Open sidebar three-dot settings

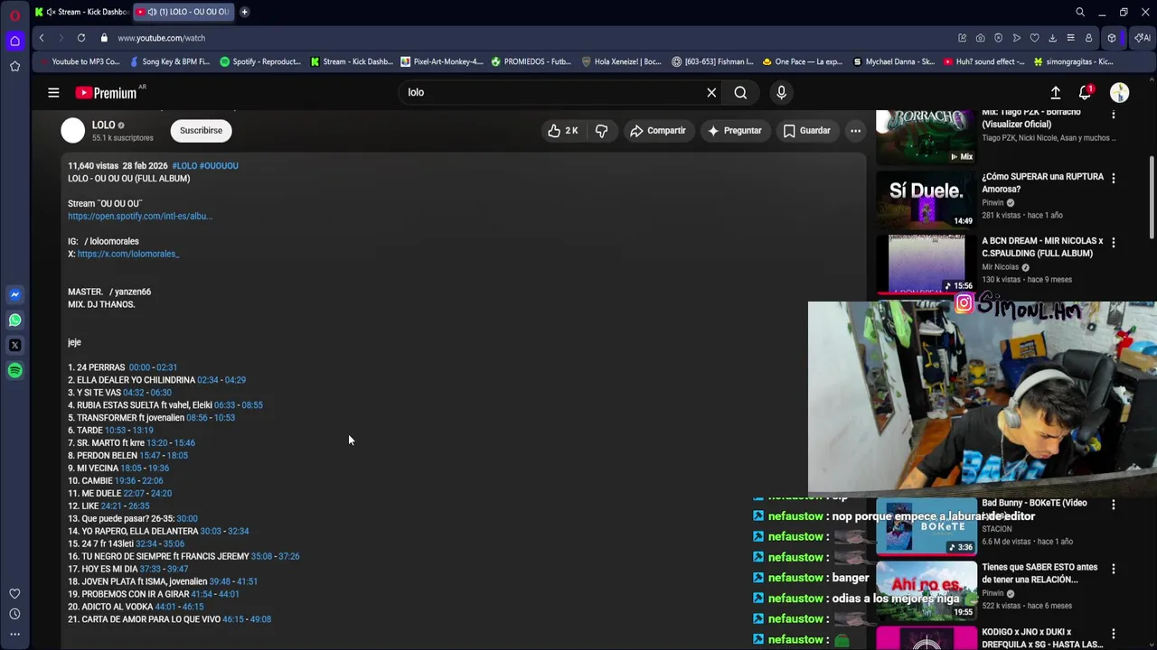14,634
